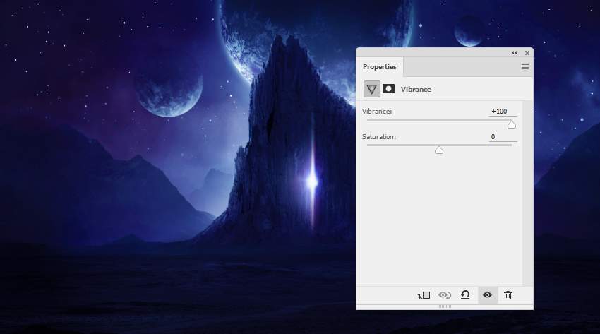Screen dimensions: 600x334
Task: Reset adjustment to defaults
Action: click(x=465, y=294)
